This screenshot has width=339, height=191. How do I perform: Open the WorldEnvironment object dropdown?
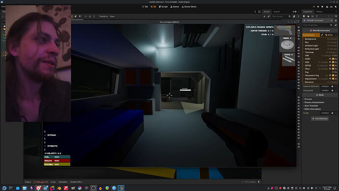pos(317,21)
